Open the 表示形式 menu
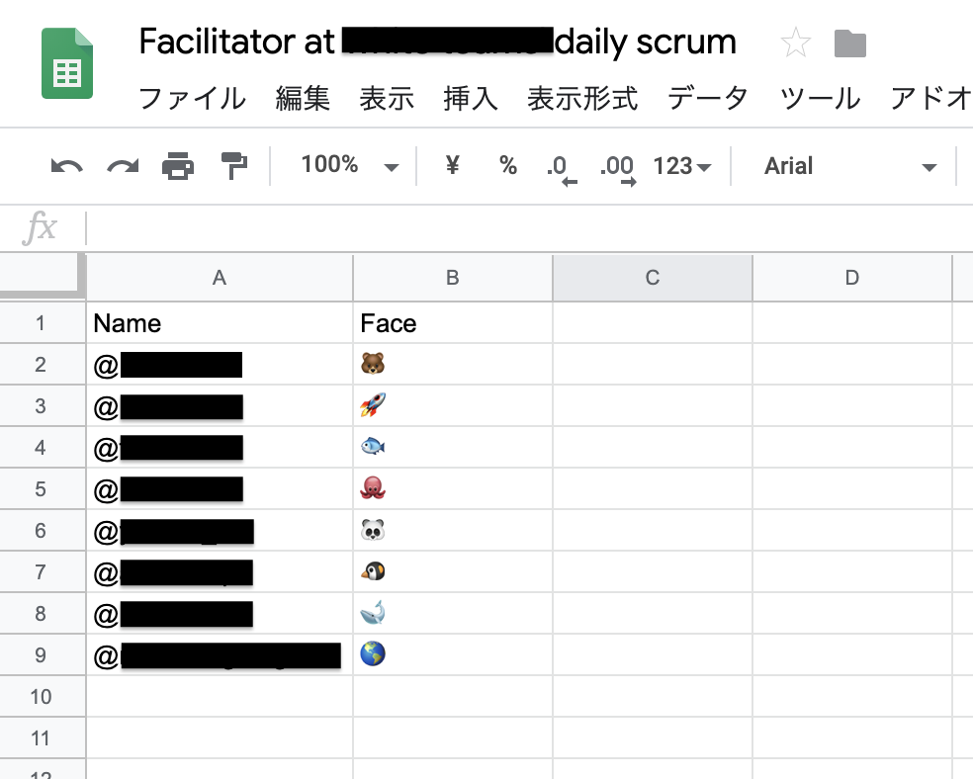 click(x=582, y=98)
